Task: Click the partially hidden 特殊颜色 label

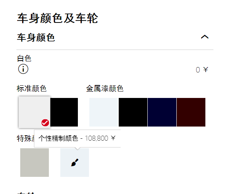Action: pyautogui.click(x=26, y=139)
